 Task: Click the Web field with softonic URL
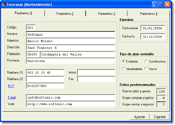pyautogui.click(x=71, y=104)
